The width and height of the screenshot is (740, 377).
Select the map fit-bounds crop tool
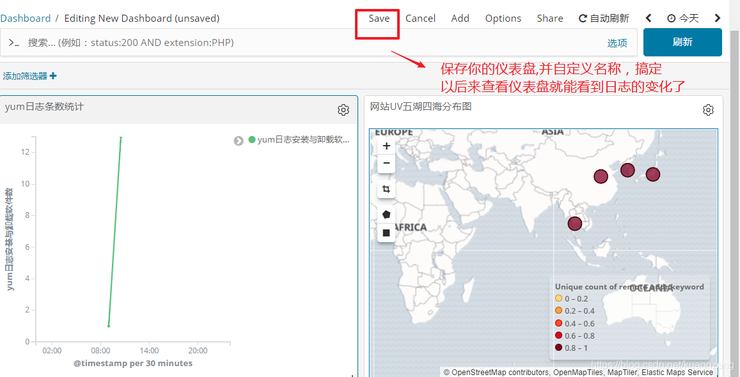coord(386,189)
